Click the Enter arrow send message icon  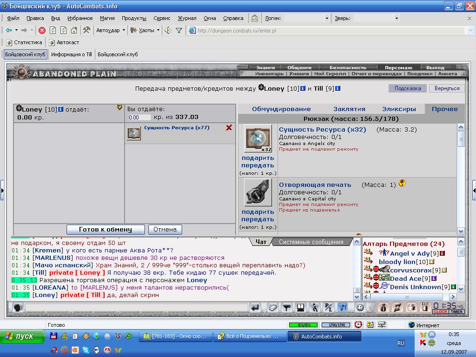[255, 308]
